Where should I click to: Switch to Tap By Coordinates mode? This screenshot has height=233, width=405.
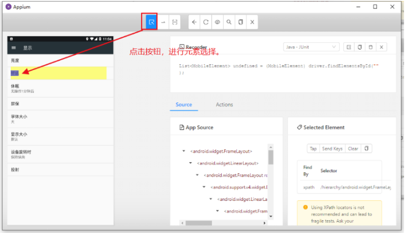[175, 22]
